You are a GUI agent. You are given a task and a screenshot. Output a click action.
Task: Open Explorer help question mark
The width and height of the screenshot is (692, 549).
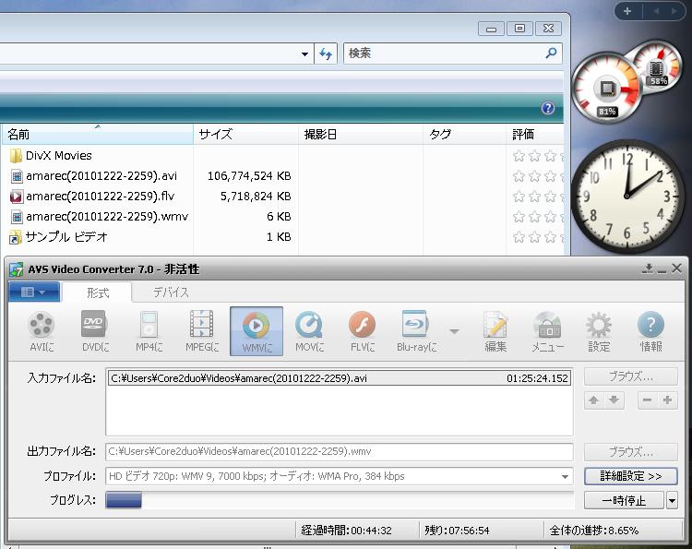coord(548,108)
